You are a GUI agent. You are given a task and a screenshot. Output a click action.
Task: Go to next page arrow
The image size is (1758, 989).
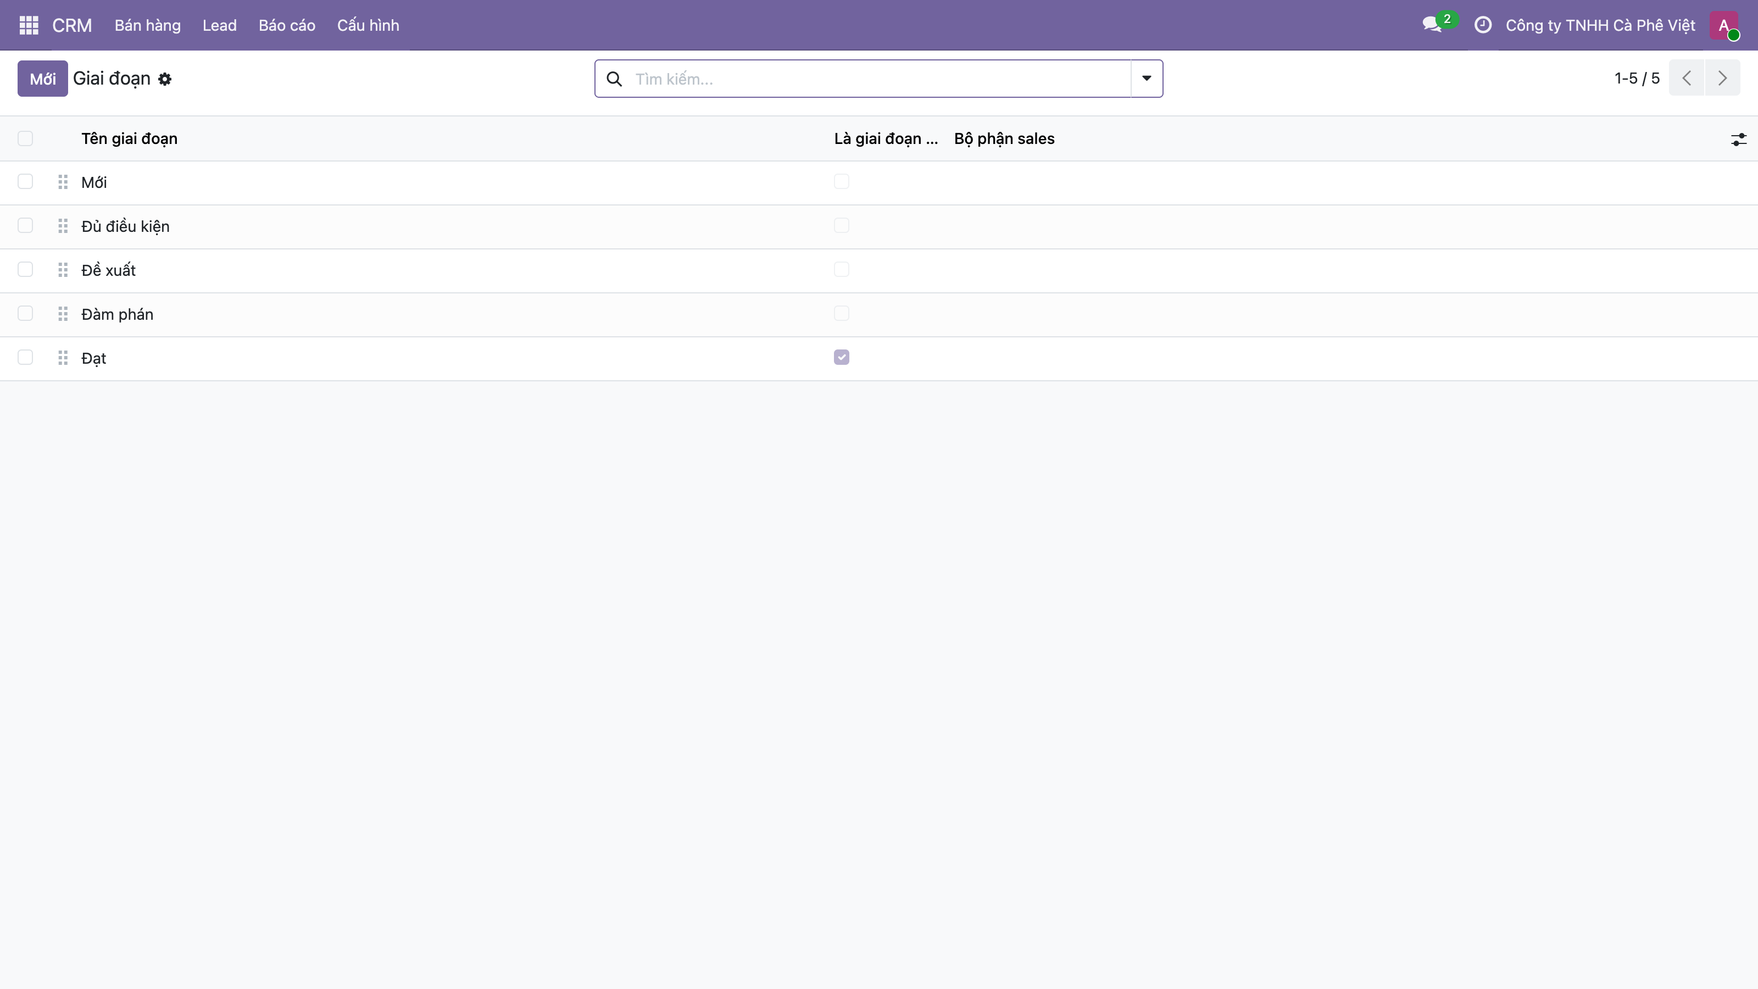click(x=1722, y=78)
